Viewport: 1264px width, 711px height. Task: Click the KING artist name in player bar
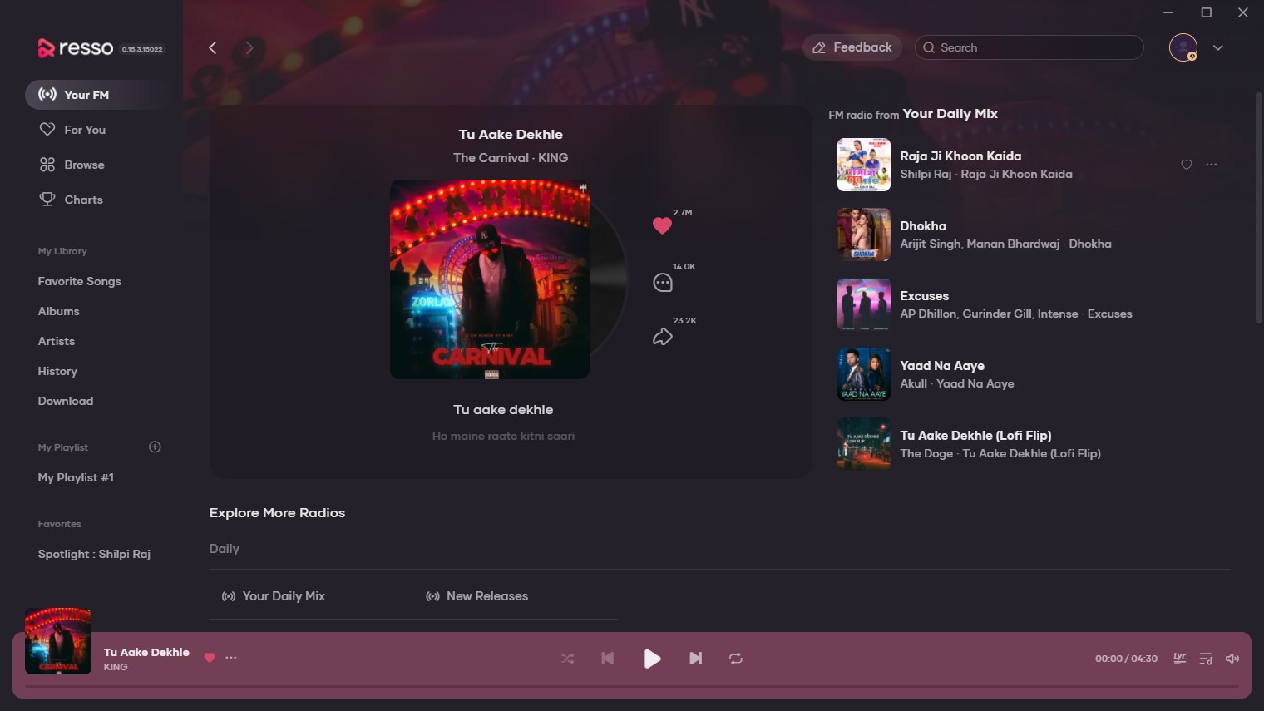(x=116, y=667)
